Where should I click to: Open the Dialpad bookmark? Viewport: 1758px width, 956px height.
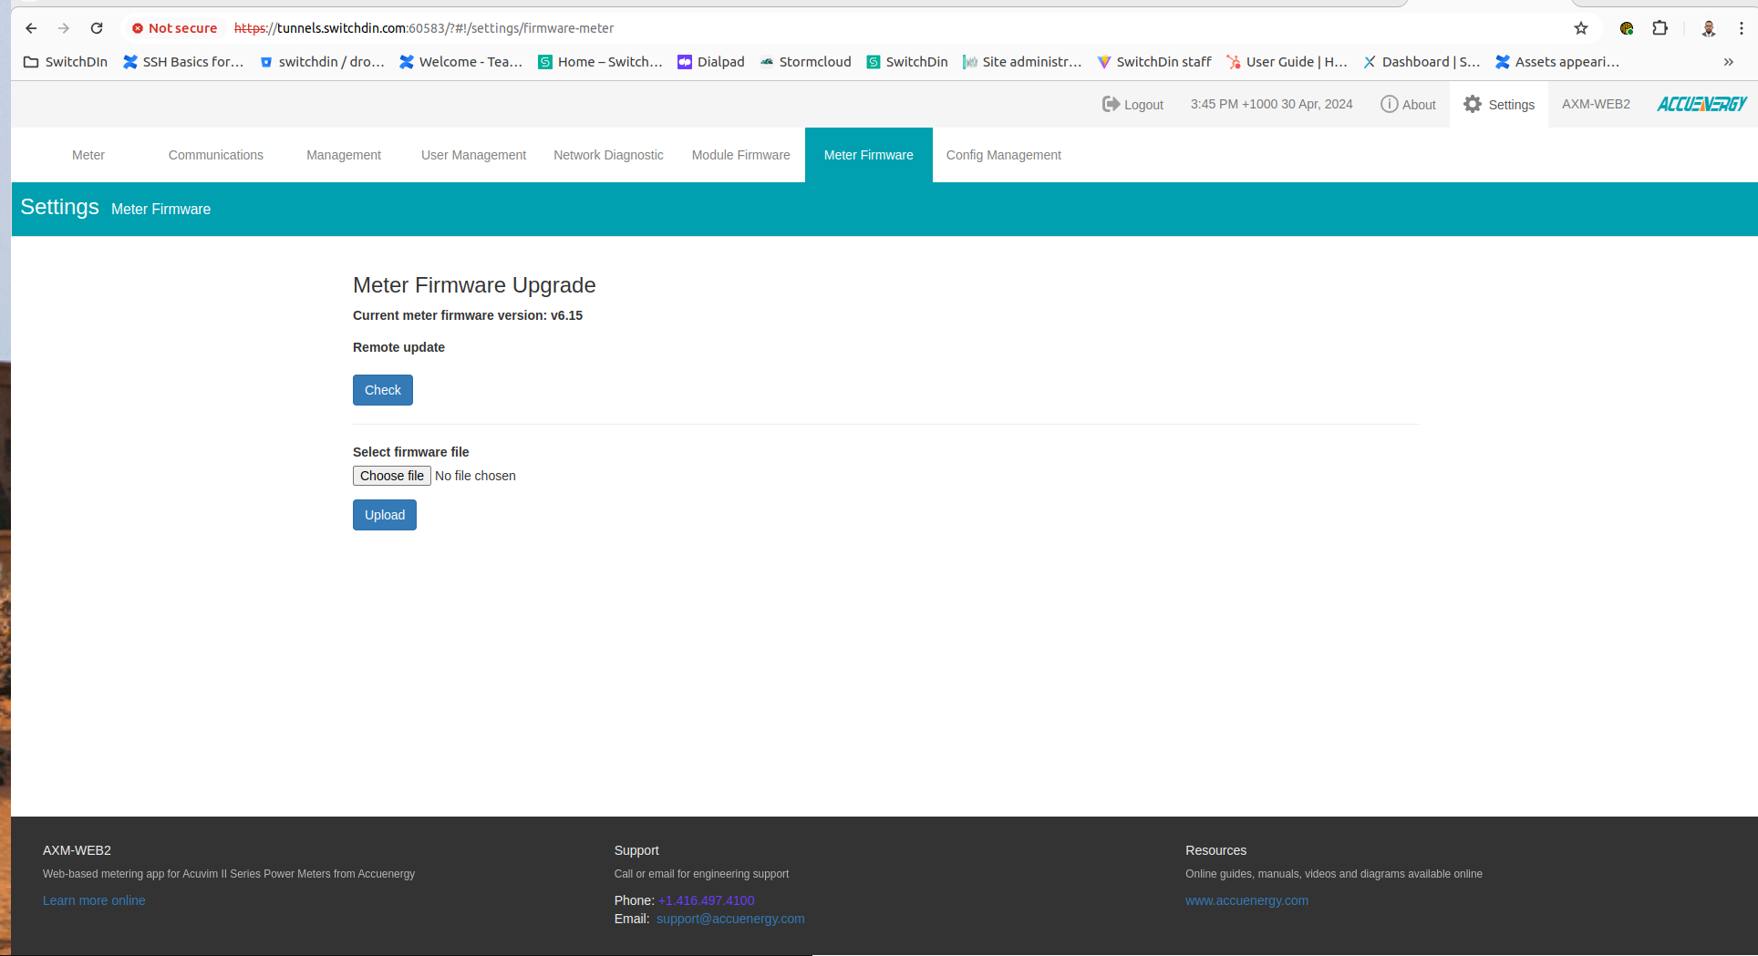(711, 62)
